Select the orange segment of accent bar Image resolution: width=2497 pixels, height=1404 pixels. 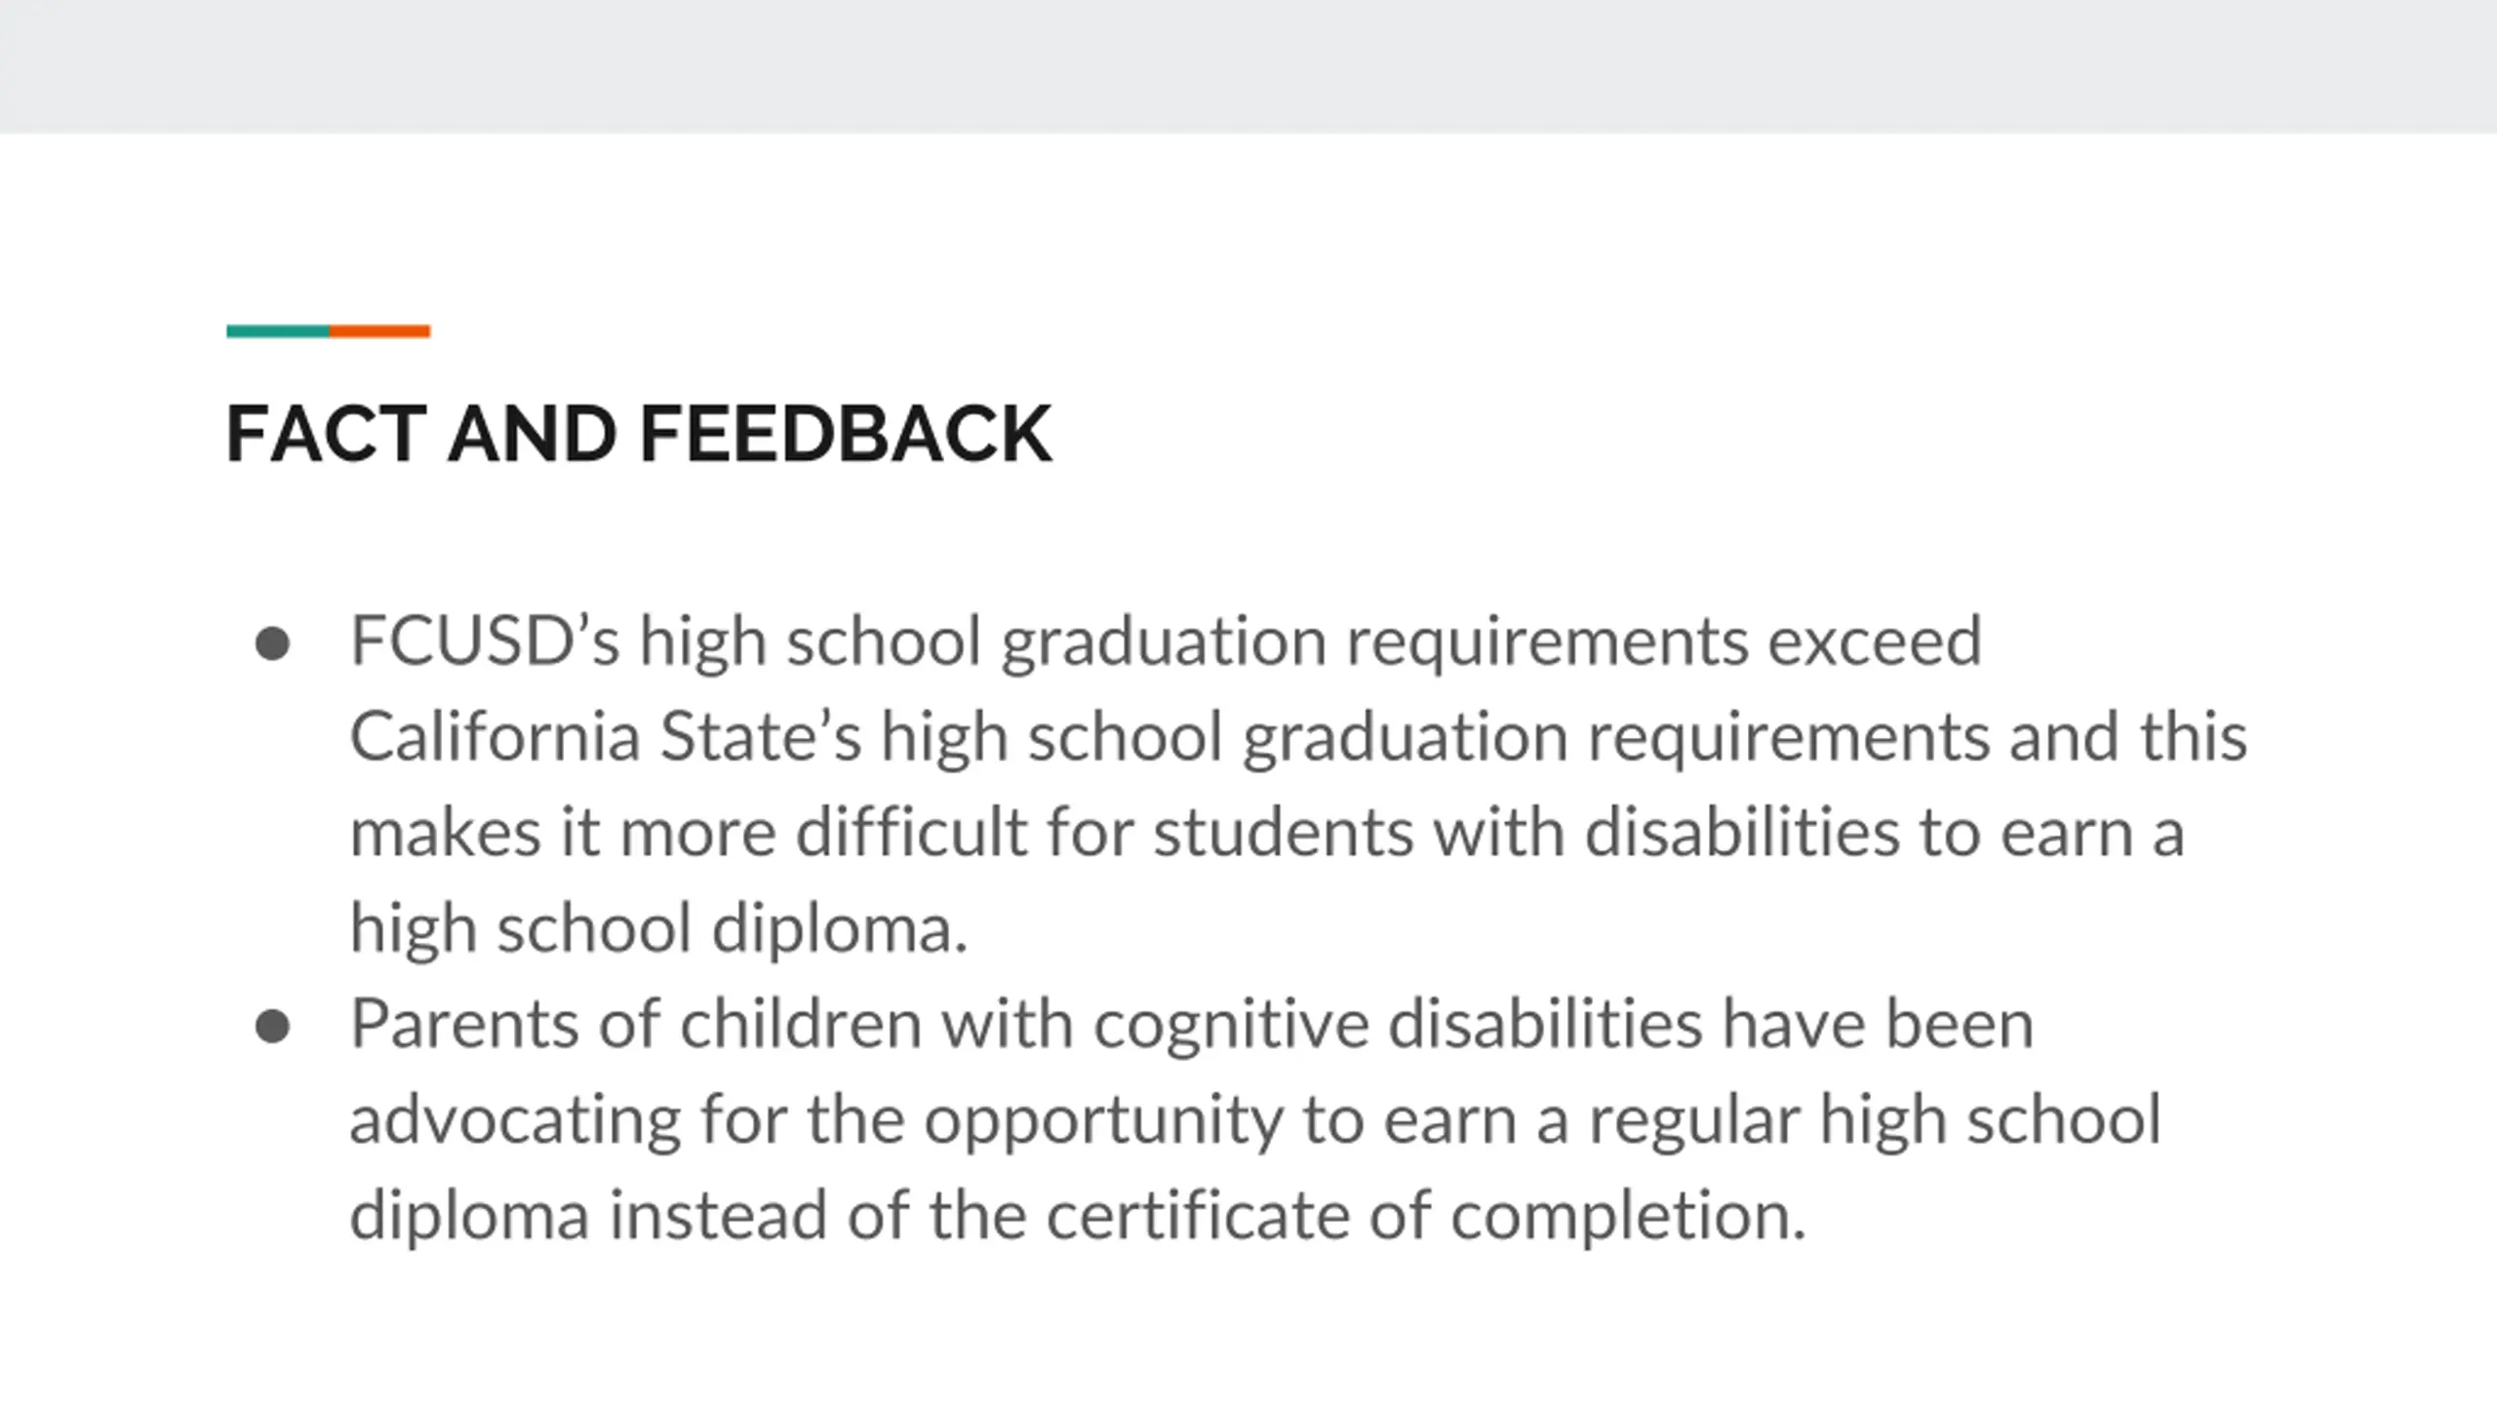[379, 331]
